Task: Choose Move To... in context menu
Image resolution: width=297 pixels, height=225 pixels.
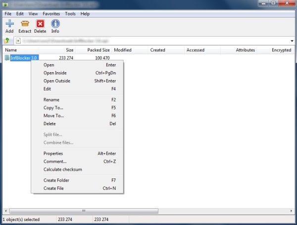Action: pyautogui.click(x=77, y=116)
